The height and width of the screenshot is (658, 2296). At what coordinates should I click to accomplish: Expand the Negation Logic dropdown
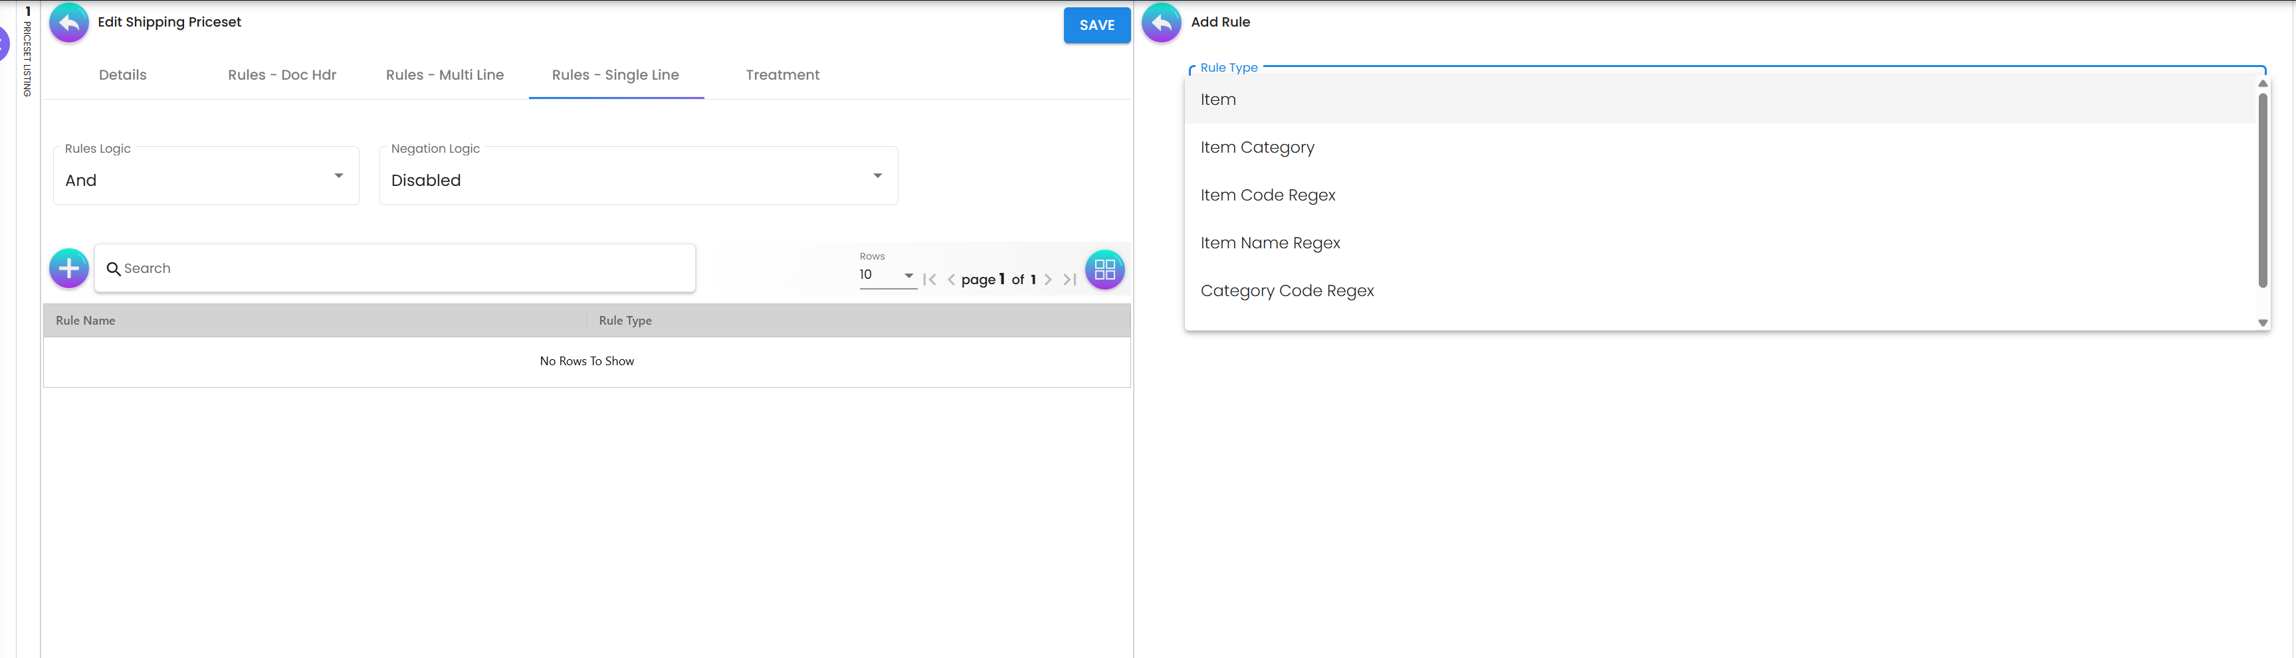(x=638, y=177)
